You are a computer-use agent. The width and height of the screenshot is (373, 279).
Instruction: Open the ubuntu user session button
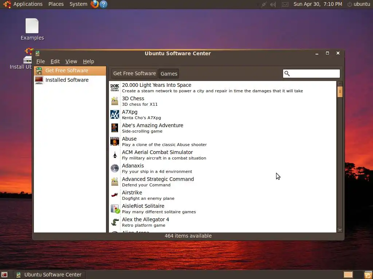[x=359, y=4]
